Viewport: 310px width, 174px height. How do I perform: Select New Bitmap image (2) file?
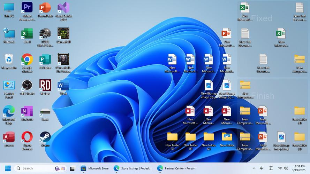pyautogui.click(x=227, y=89)
